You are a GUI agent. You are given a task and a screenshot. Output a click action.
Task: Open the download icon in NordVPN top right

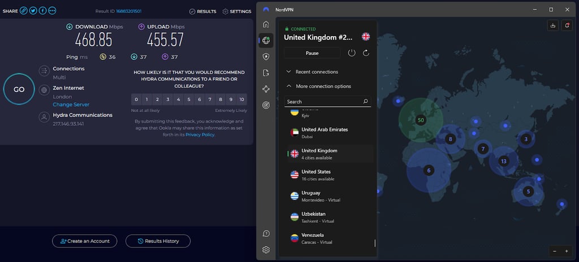[553, 25]
